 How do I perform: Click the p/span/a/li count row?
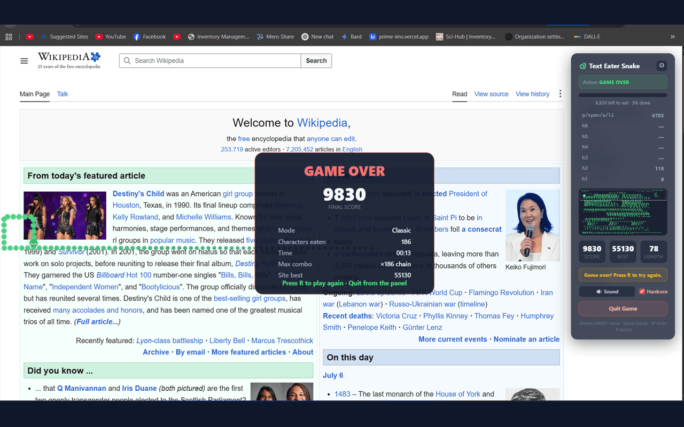623,115
